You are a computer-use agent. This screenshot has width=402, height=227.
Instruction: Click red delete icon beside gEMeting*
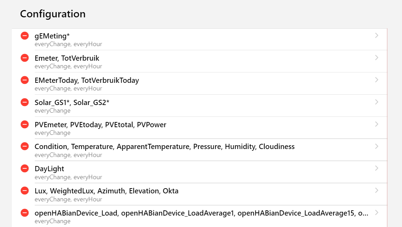[x=25, y=36]
